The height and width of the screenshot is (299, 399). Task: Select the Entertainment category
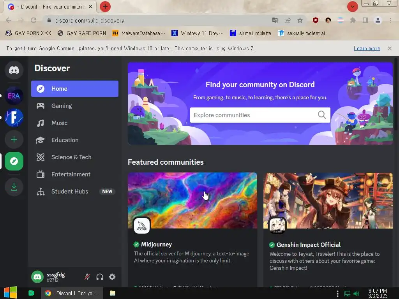pos(75,174)
